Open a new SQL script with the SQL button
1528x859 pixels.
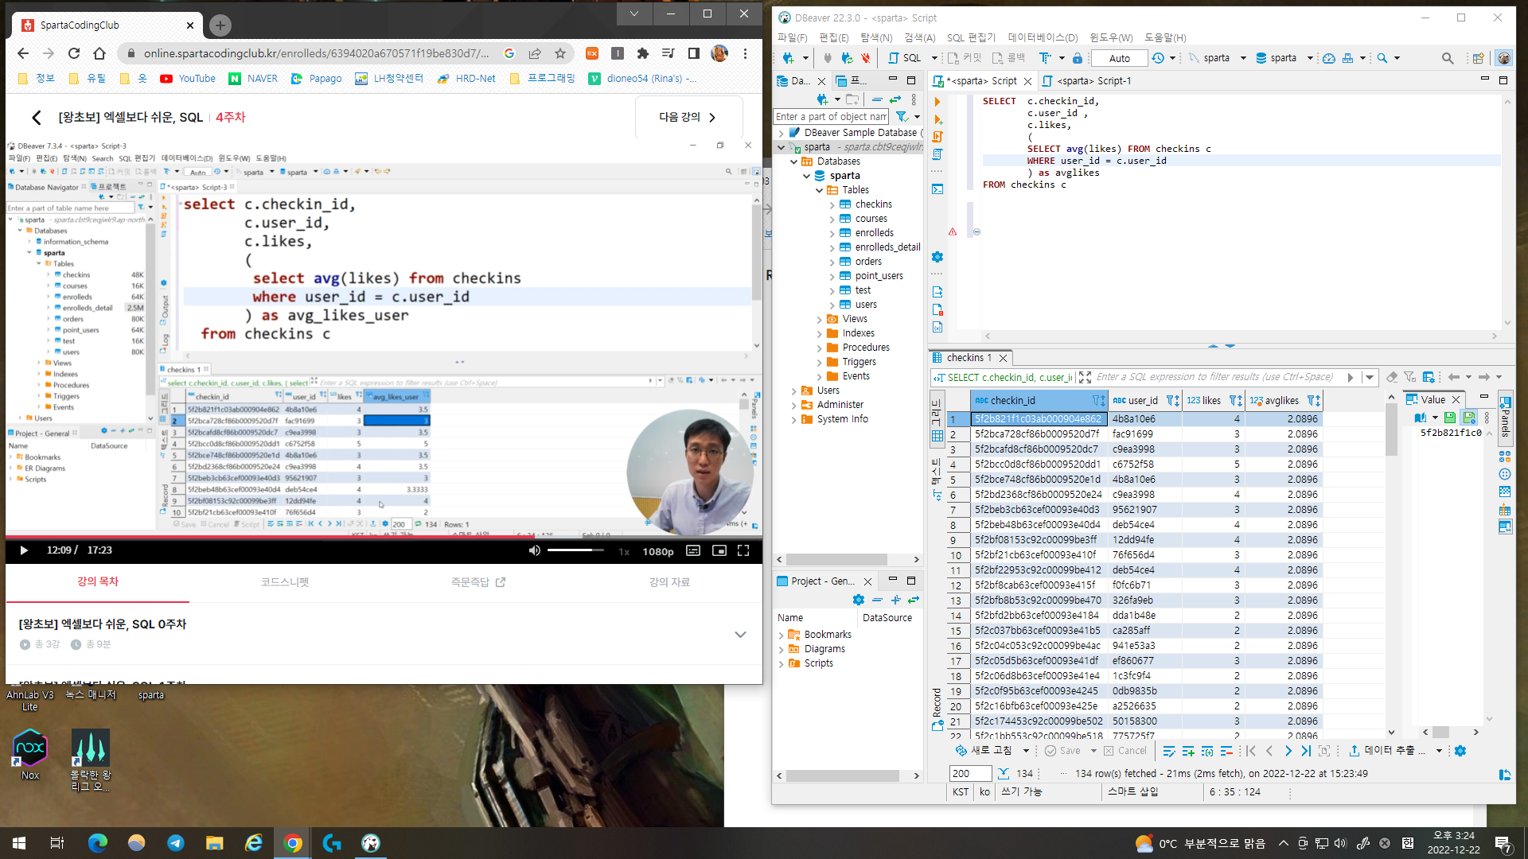coord(905,58)
